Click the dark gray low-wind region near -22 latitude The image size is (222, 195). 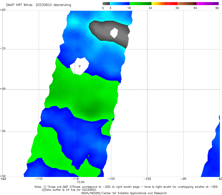[102, 30]
